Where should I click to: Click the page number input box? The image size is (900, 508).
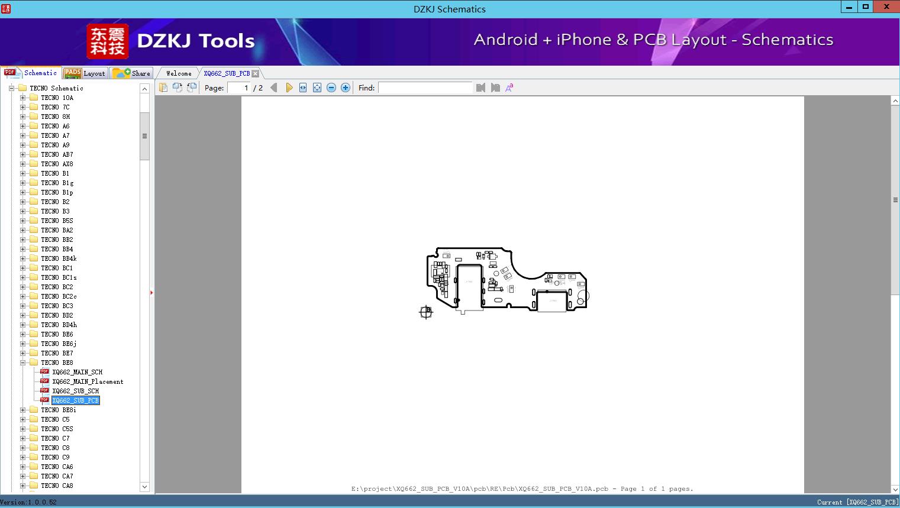point(239,88)
